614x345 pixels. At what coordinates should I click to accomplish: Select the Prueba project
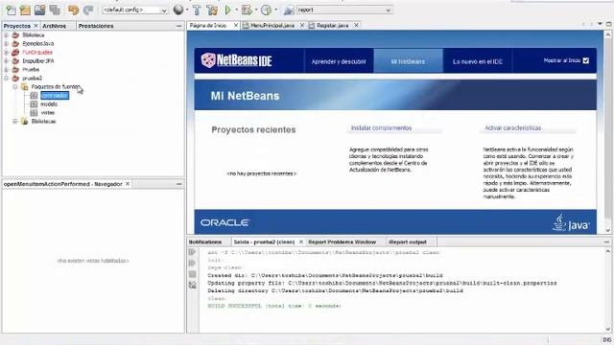tap(31, 70)
